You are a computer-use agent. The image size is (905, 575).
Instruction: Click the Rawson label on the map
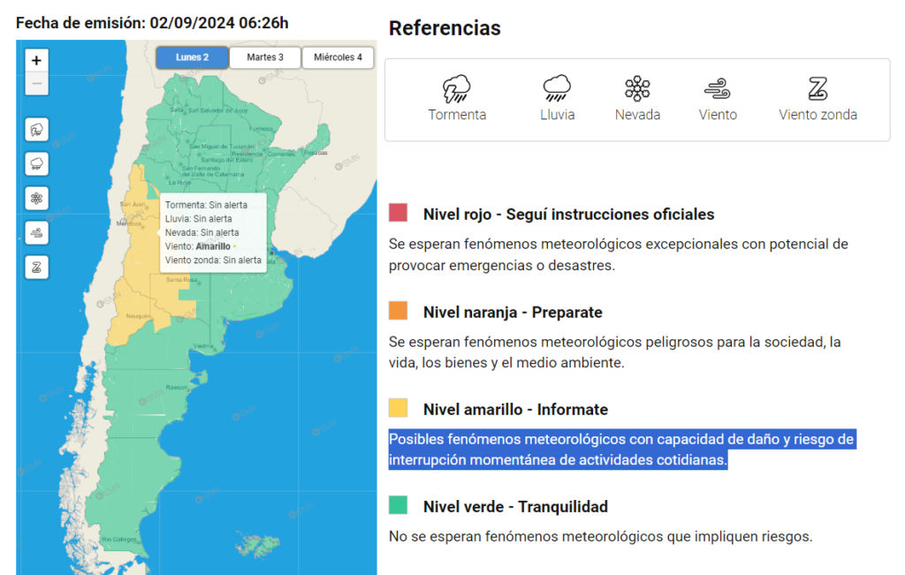click(177, 388)
